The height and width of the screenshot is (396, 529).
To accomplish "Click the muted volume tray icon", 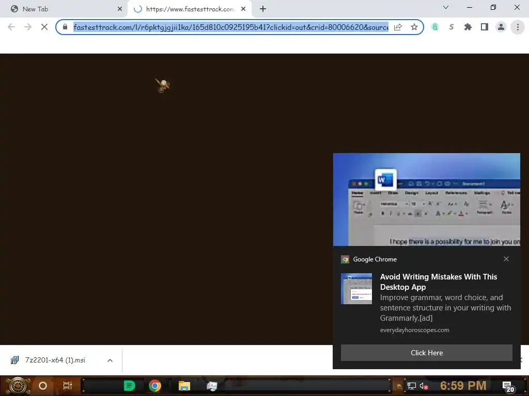I will point(424,386).
